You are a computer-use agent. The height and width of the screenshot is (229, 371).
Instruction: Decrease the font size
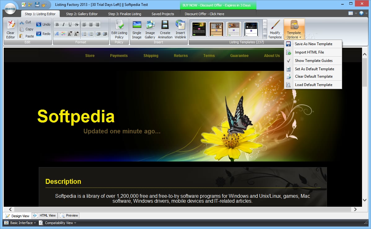pyautogui.click(x=70, y=34)
